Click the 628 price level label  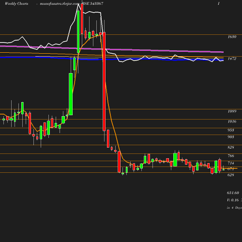(x=231, y=175)
